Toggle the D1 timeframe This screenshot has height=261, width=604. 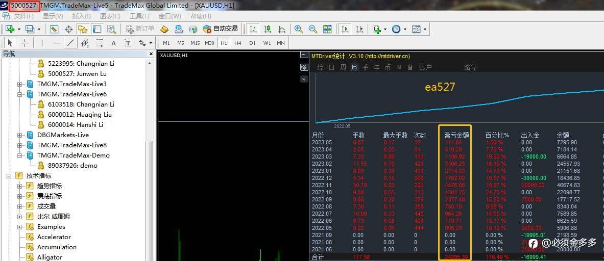[252, 43]
